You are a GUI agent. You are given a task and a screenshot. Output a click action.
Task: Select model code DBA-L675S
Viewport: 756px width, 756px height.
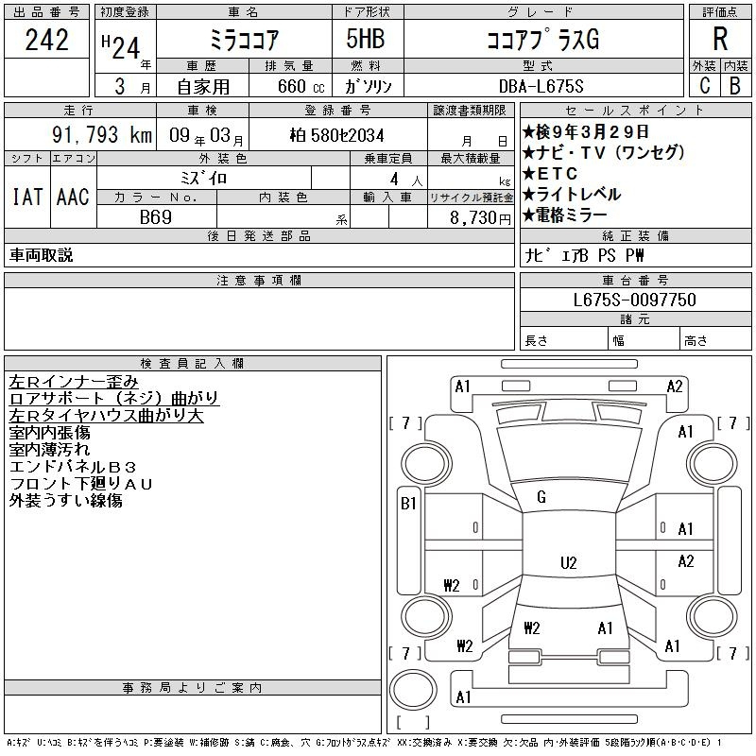(x=541, y=86)
